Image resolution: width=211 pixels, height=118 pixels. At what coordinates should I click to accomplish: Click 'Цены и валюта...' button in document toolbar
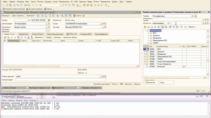tap(18, 16)
